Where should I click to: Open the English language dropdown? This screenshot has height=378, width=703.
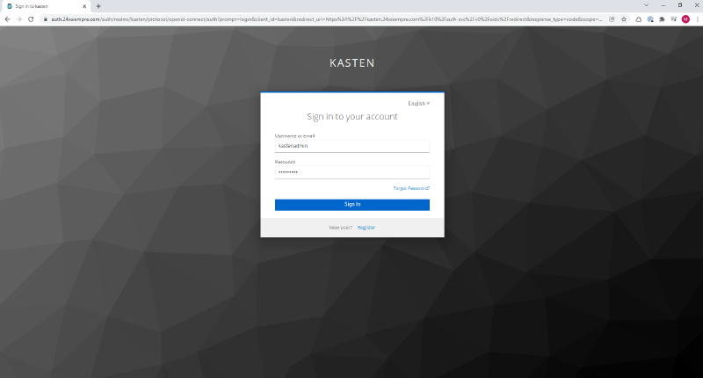tap(419, 104)
